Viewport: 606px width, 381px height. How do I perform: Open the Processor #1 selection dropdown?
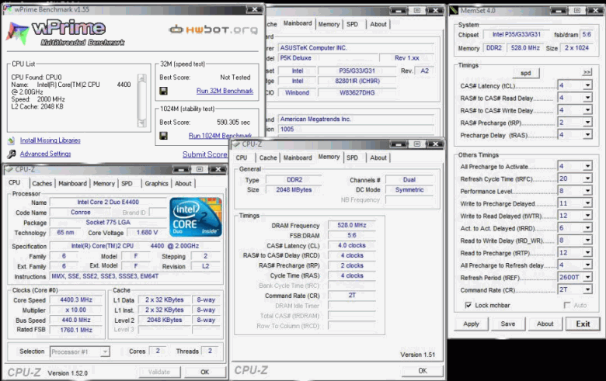(105, 352)
